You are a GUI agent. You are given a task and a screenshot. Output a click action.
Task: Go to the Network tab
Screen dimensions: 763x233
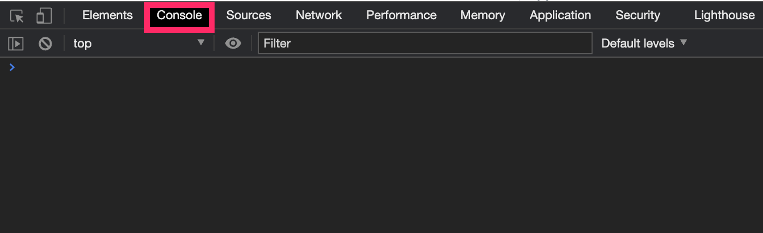coord(318,15)
